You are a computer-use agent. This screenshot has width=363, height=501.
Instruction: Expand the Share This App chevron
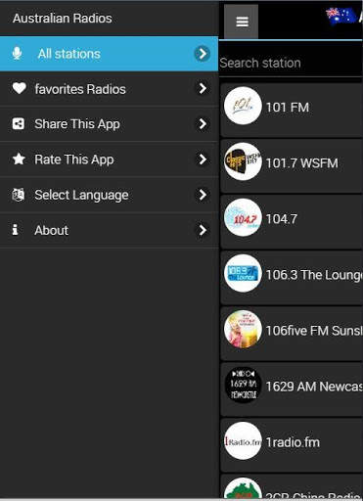203,123
